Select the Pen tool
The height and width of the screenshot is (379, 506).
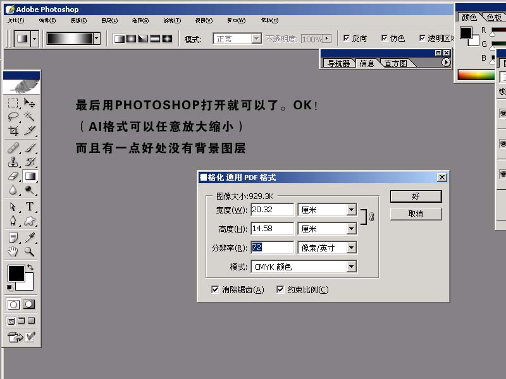click(x=13, y=220)
